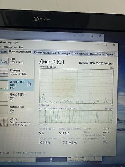Minimize the Task Manager window
This screenshot has height=167, width=125.
[x=98, y=45]
